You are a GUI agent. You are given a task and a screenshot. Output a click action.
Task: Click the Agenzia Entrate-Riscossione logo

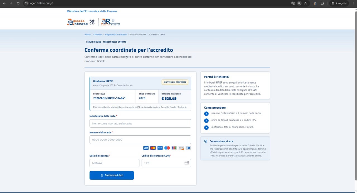coord(111,22)
